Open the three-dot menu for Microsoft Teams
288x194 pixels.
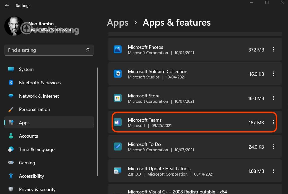pyautogui.click(x=274, y=122)
